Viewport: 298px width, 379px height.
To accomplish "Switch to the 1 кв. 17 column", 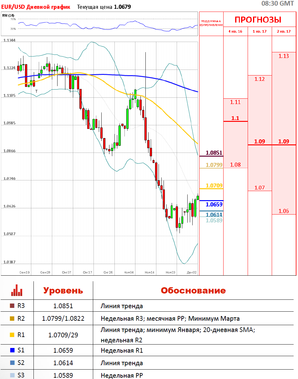I will [260, 31].
